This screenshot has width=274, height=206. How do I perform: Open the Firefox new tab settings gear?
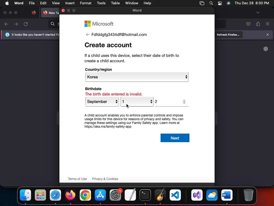coord(266,49)
